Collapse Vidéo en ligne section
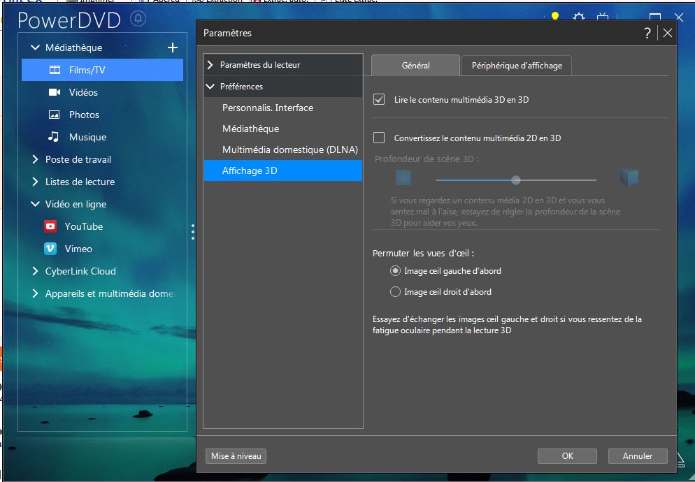The width and height of the screenshot is (695, 482). pos(35,204)
